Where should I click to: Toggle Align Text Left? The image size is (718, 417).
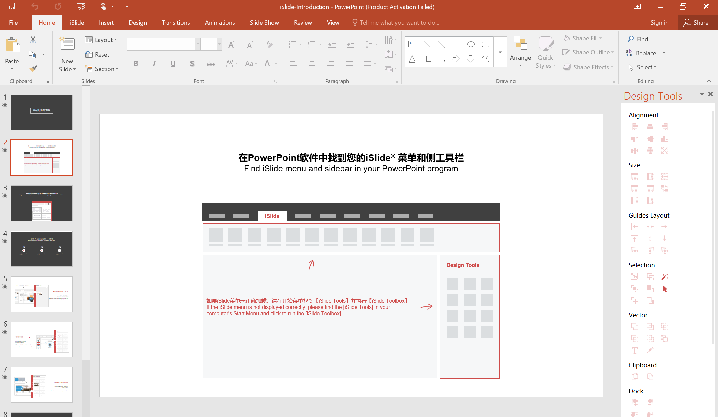(293, 63)
